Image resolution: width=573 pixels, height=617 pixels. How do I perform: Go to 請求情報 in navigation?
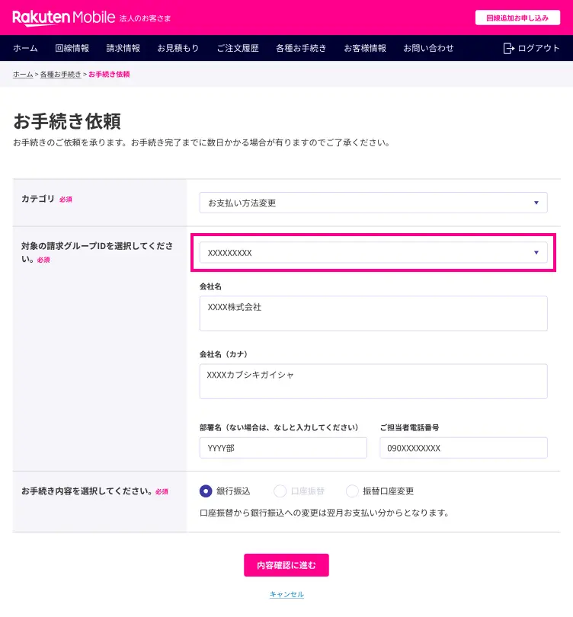[123, 48]
